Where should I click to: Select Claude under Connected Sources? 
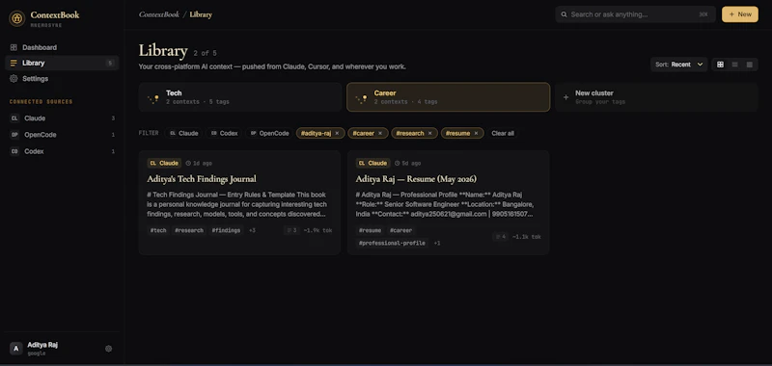point(62,118)
